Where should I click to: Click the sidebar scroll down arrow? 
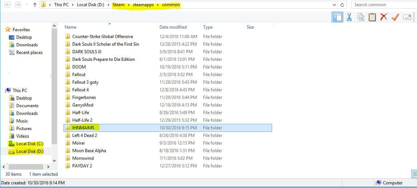[x=54, y=161]
